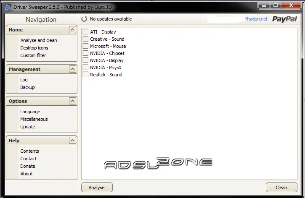Open the Donate page
This screenshot has height=198, width=305.
coord(28,166)
